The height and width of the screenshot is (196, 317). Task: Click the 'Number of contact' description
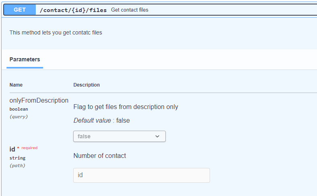[x=100, y=156]
